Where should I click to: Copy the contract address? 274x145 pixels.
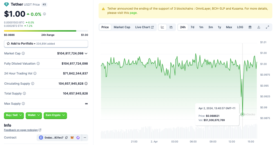(66, 138)
